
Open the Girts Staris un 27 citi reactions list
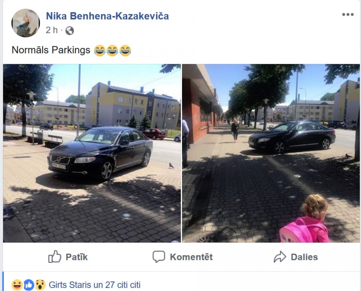(x=94, y=285)
